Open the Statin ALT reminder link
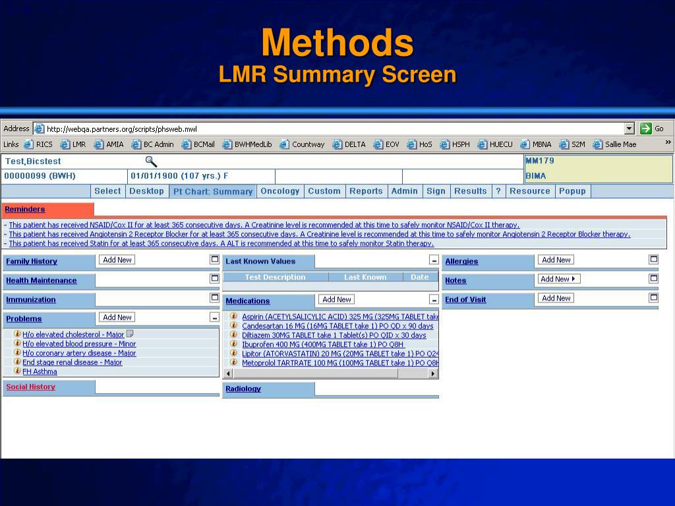This screenshot has height=506, width=675. (221, 244)
